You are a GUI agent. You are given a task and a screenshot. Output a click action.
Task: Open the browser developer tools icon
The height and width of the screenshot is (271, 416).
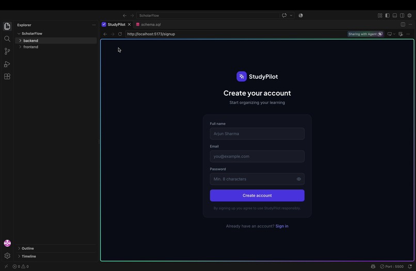click(x=401, y=34)
